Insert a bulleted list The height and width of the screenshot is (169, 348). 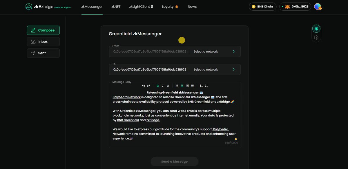(x=207, y=86)
